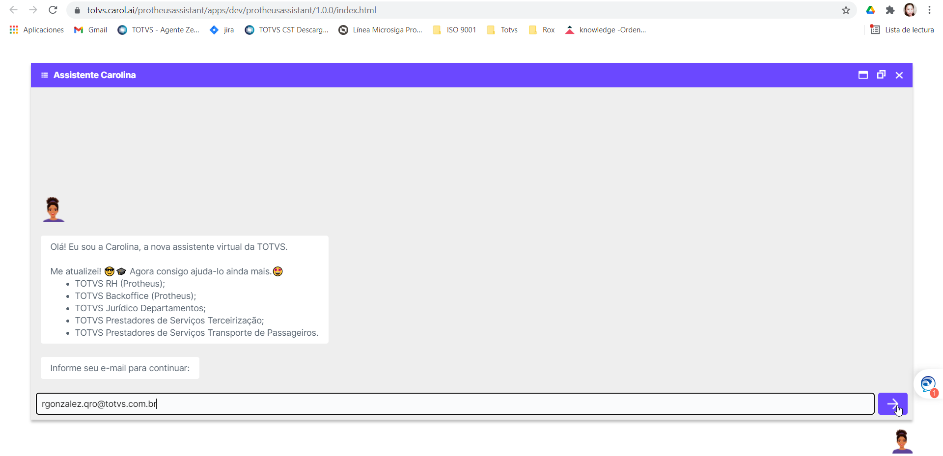Maximize the Assistente Carolina chat panel
The width and height of the screenshot is (943, 456).
pos(863,75)
